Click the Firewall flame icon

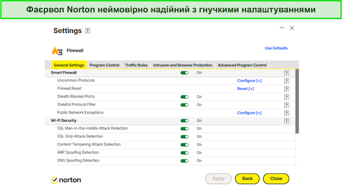click(57, 51)
